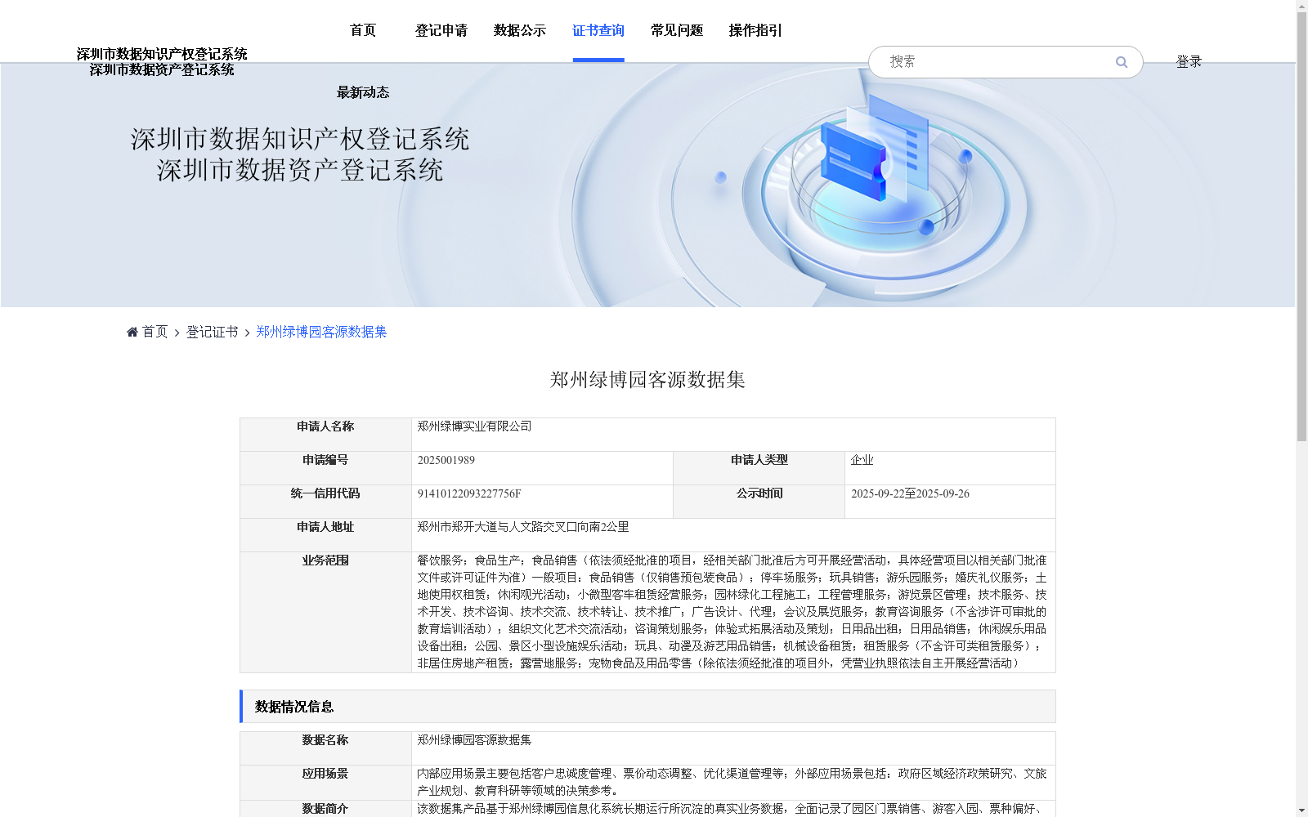Click publicity period 2025-09-22至2025-09-26
Screen dimensions: 1308x817
910,493
